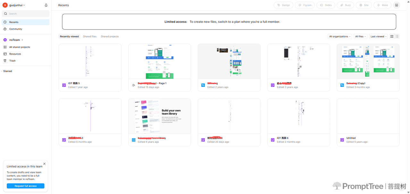Create a new FigJam file
This screenshot has width=410, height=194.
tap(305, 5)
